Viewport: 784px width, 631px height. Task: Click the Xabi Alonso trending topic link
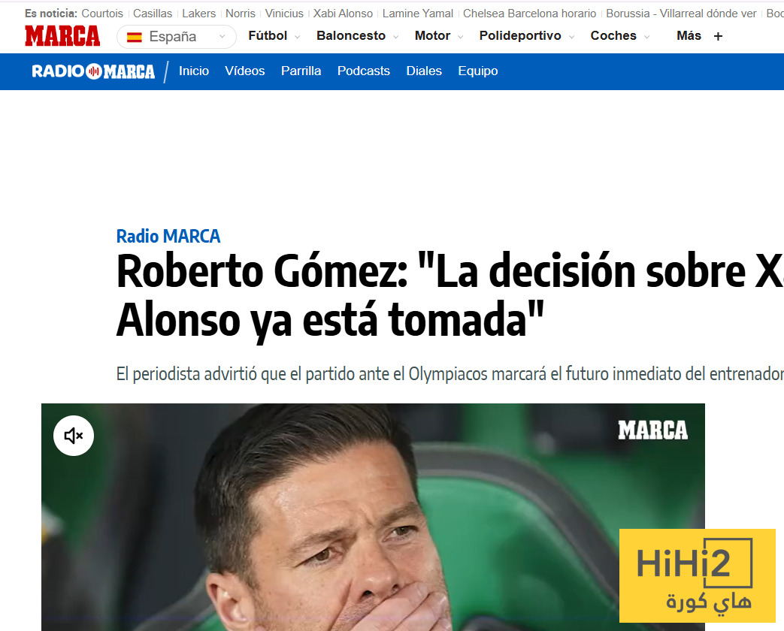tap(343, 14)
